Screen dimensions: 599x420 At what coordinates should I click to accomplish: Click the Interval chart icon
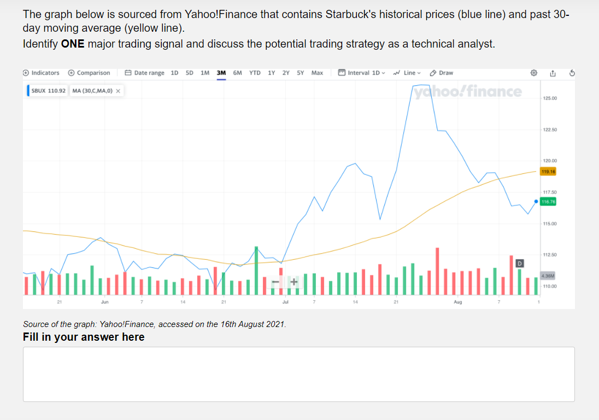pyautogui.click(x=342, y=73)
